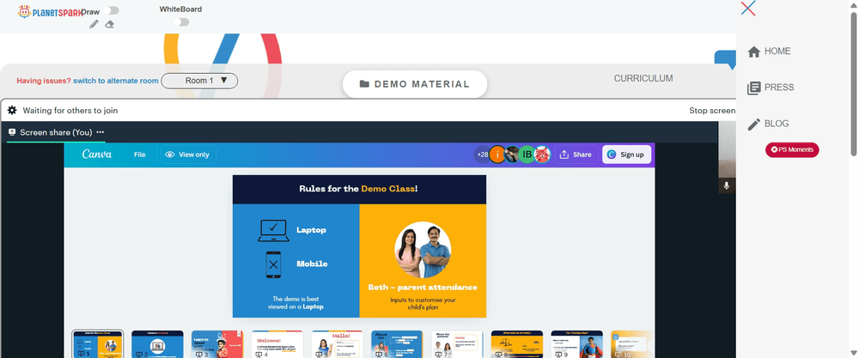Click the +28 collaborators badge
The width and height of the screenshot is (859, 358).
coord(482,155)
